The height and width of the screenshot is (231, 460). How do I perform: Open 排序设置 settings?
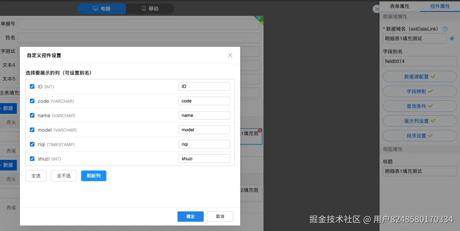pyautogui.click(x=420, y=136)
